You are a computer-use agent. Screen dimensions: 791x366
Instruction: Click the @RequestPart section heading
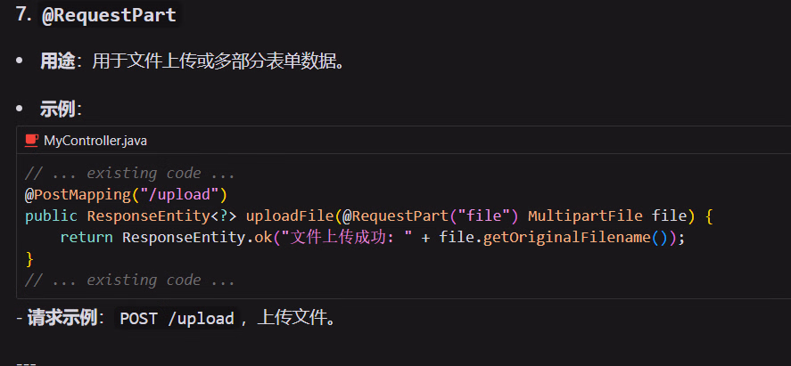[108, 14]
